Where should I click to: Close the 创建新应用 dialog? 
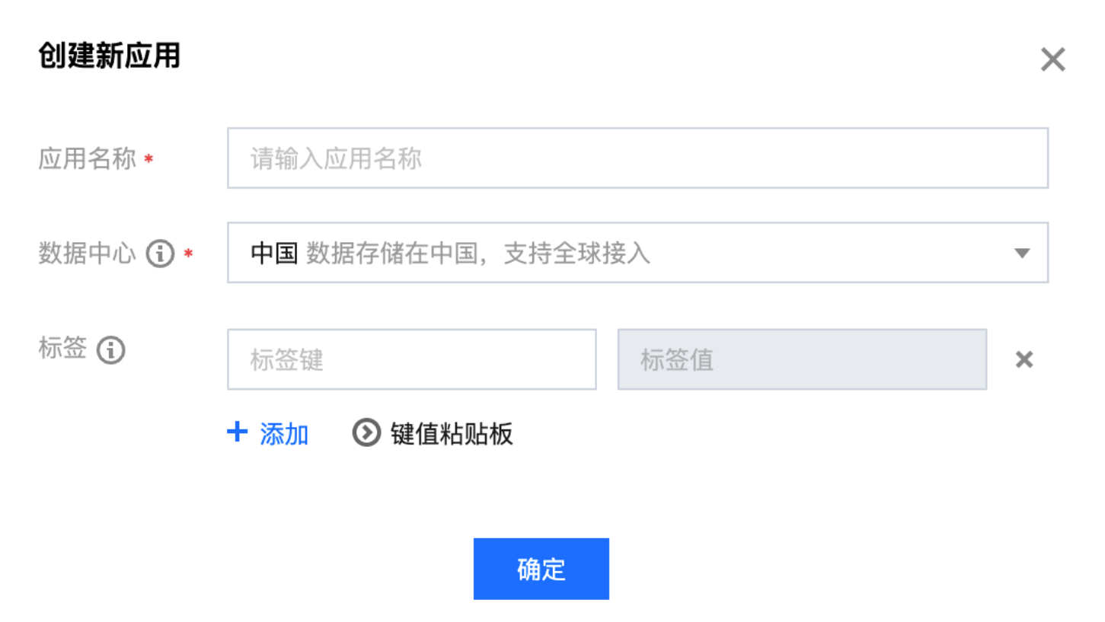pyautogui.click(x=1052, y=59)
